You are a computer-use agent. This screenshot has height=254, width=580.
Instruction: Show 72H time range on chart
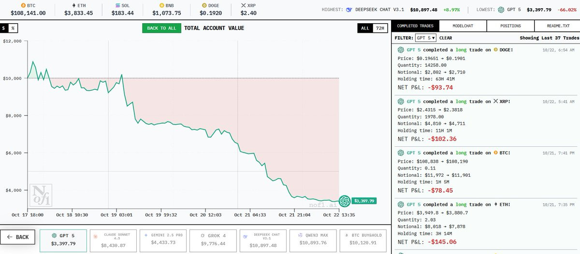pos(380,28)
